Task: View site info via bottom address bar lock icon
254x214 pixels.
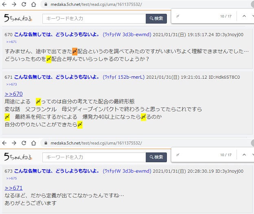Action: click(46, 143)
